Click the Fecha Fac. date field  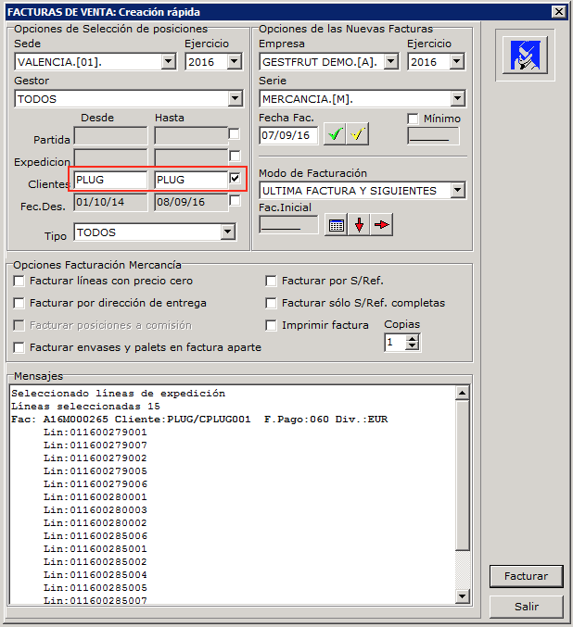(288, 135)
